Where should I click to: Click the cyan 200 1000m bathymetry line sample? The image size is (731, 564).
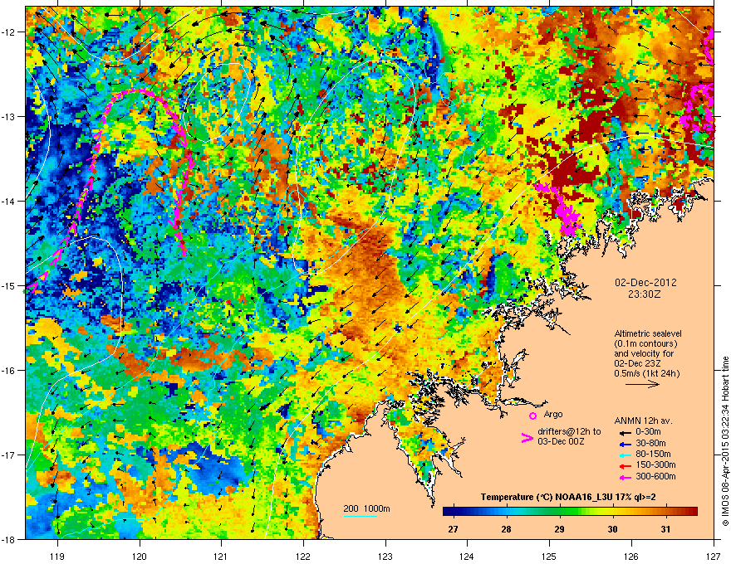tap(361, 516)
